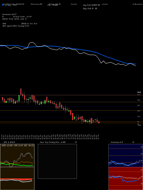This screenshot has height=190, width=143.
Task: Click the 'Stochastics & R' panel title
Action: click(x=117, y=142)
